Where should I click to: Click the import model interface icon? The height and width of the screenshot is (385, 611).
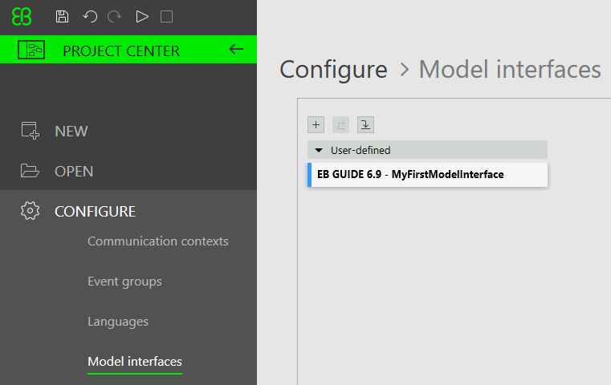pyautogui.click(x=365, y=125)
